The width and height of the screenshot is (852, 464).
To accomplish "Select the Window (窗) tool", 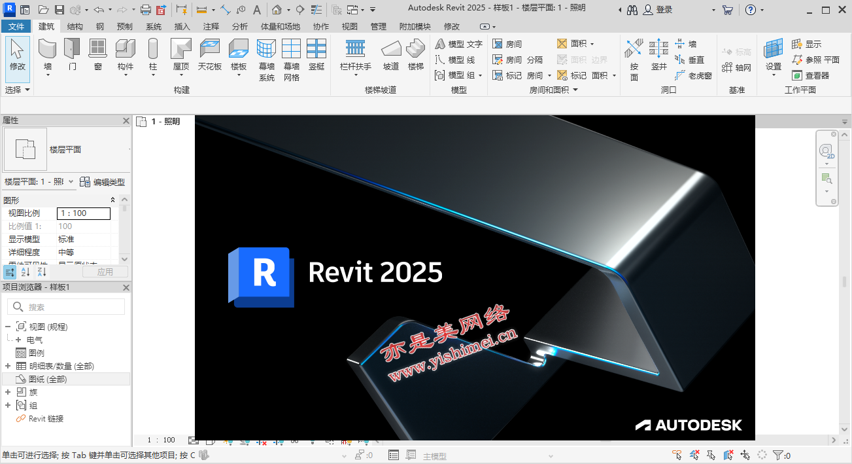I will tap(97, 55).
